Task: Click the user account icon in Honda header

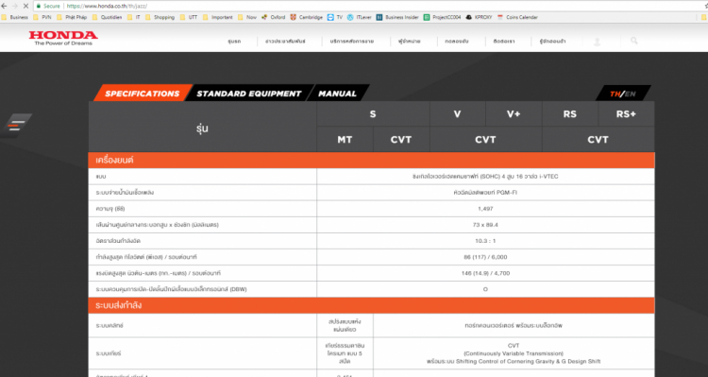Action: tap(597, 42)
